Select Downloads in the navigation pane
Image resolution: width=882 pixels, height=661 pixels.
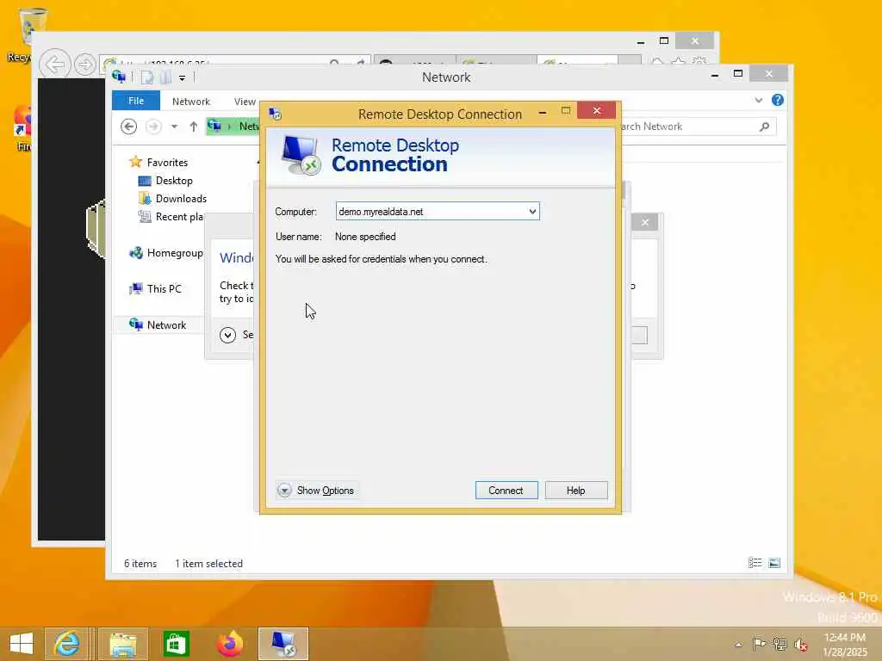click(181, 199)
